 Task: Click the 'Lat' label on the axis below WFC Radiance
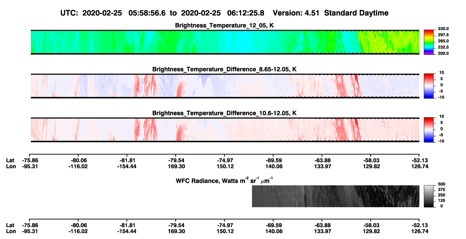point(10,225)
